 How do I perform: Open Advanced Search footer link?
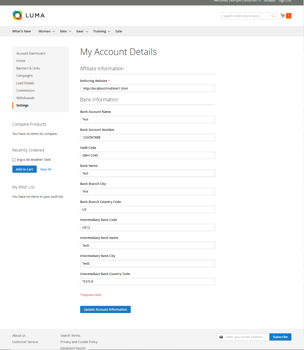tap(73, 348)
